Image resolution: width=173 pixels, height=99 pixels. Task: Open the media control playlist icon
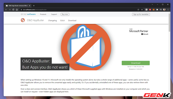click(161, 9)
